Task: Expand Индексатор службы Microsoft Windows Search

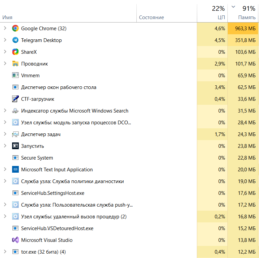Action: pyautogui.click(x=5, y=111)
